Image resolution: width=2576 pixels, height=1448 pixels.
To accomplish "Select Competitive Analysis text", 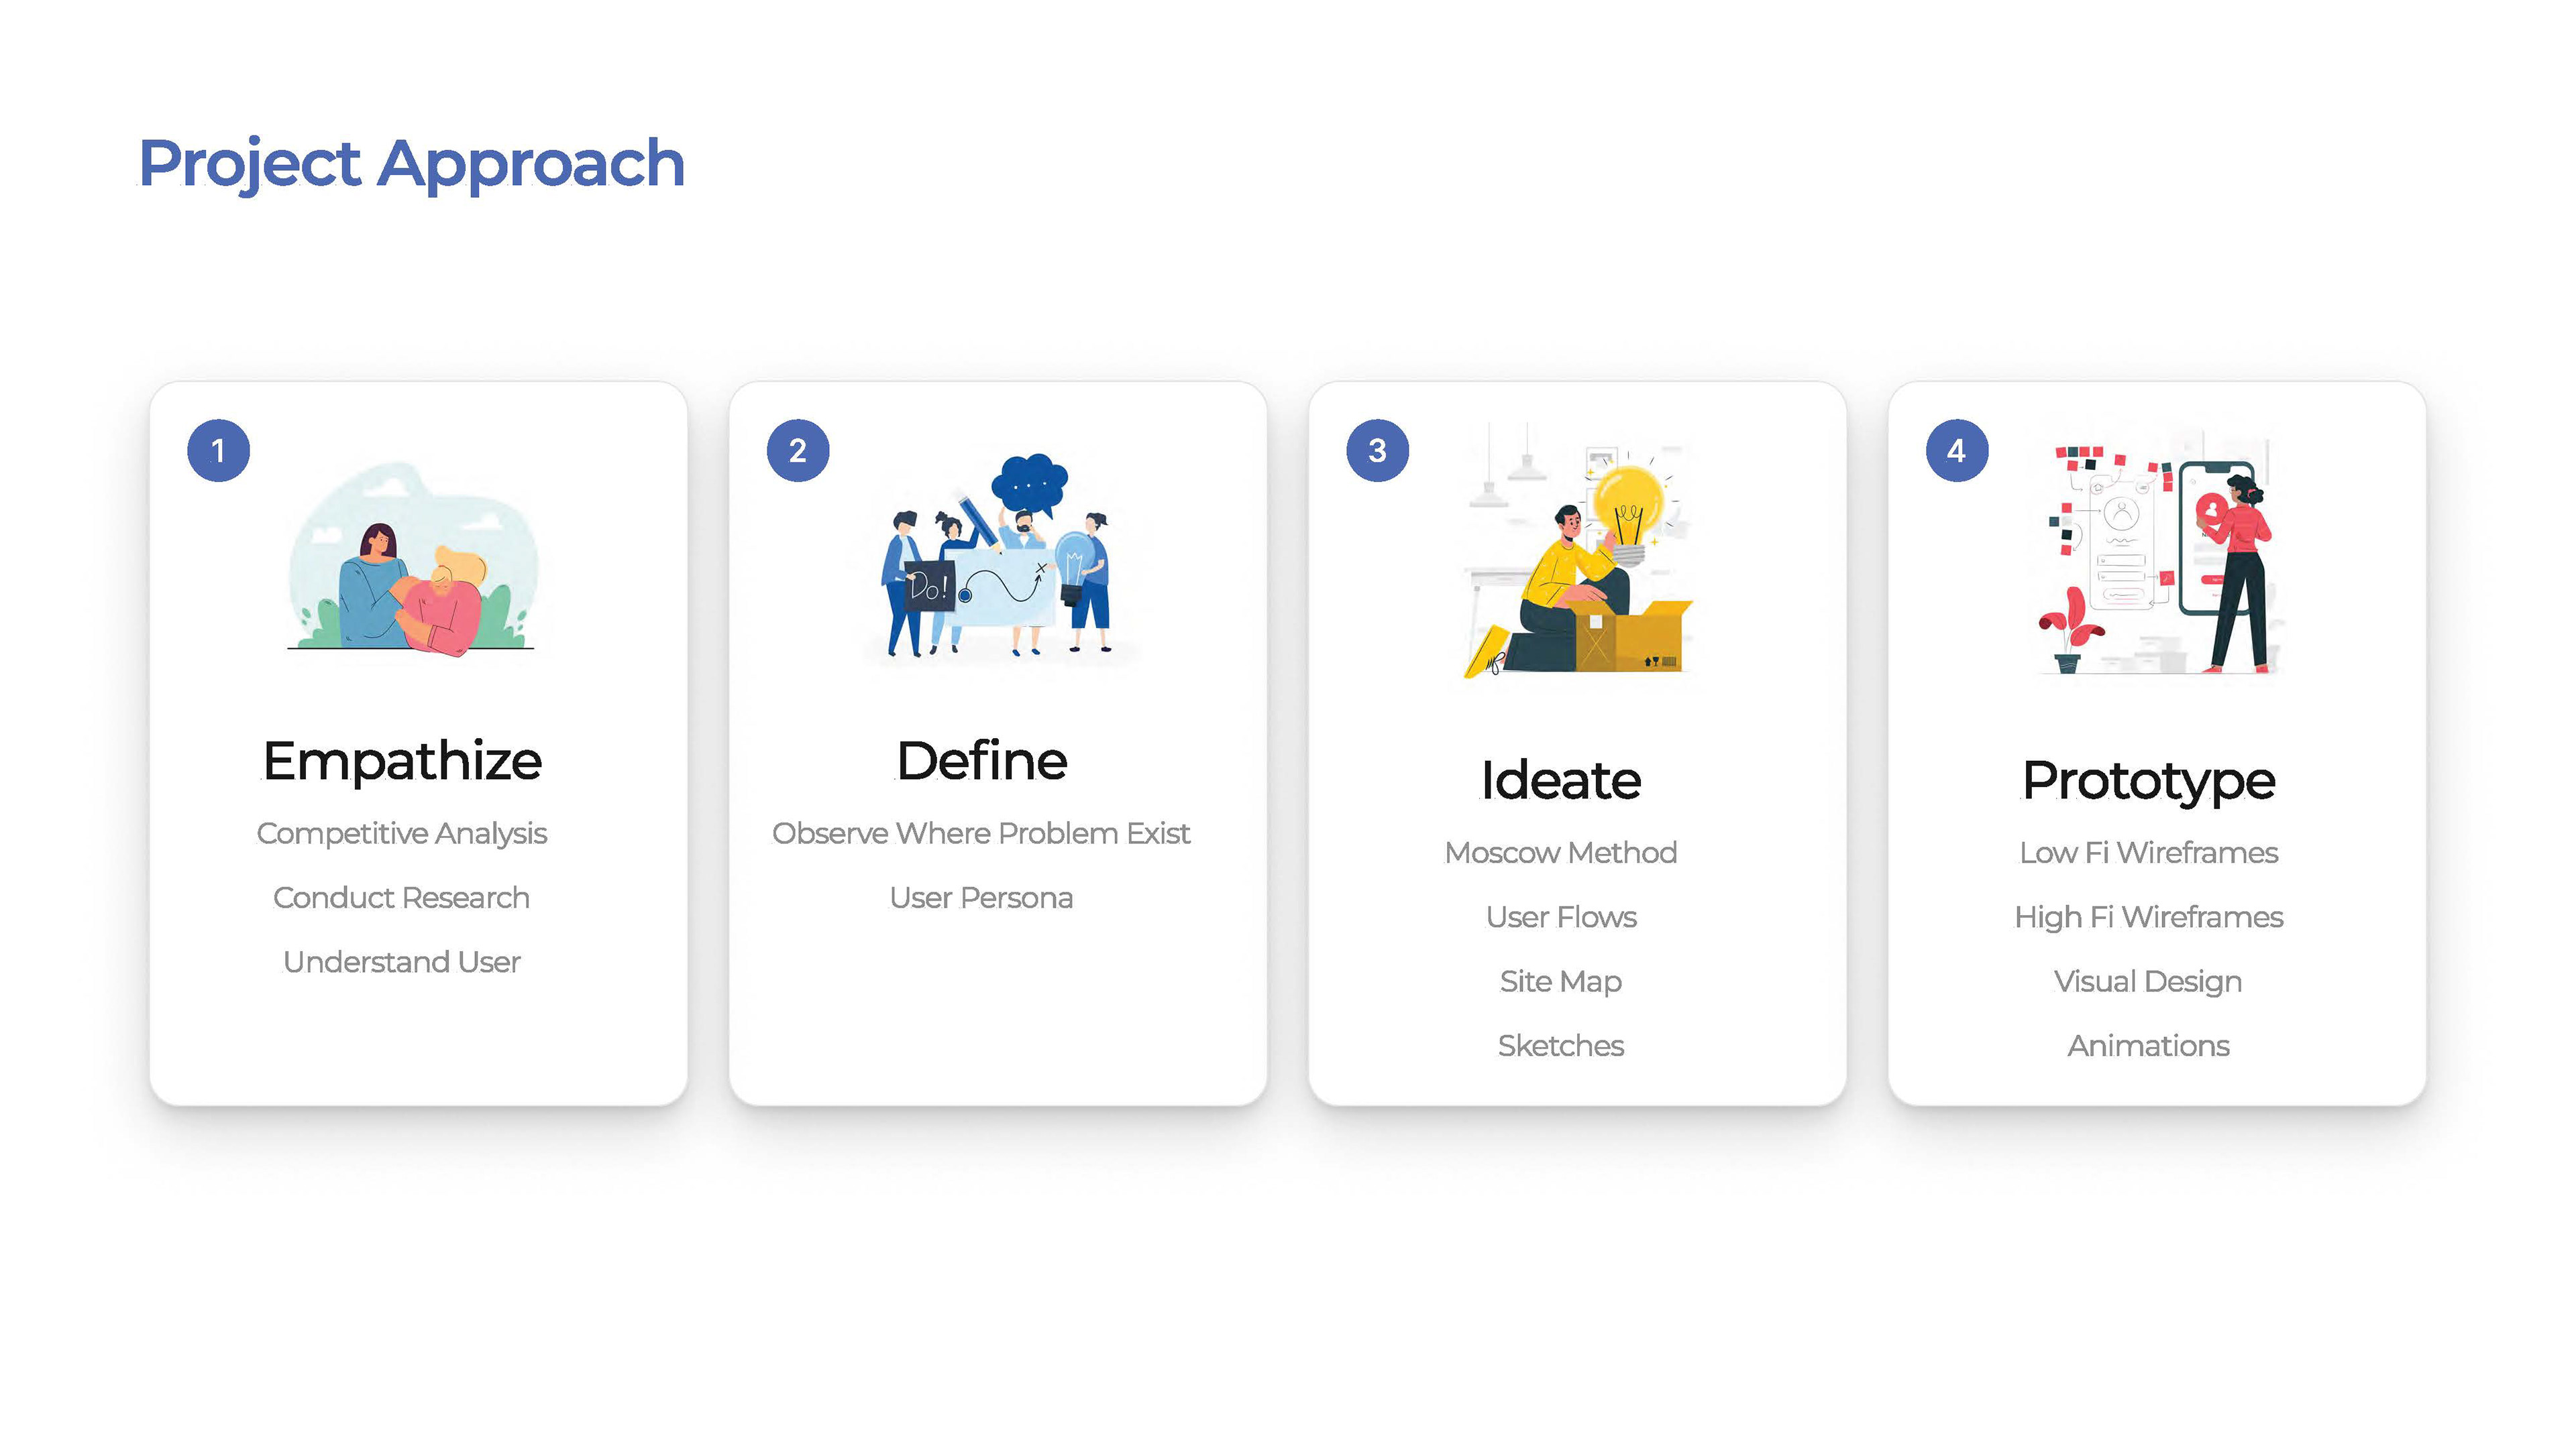I will [x=402, y=833].
